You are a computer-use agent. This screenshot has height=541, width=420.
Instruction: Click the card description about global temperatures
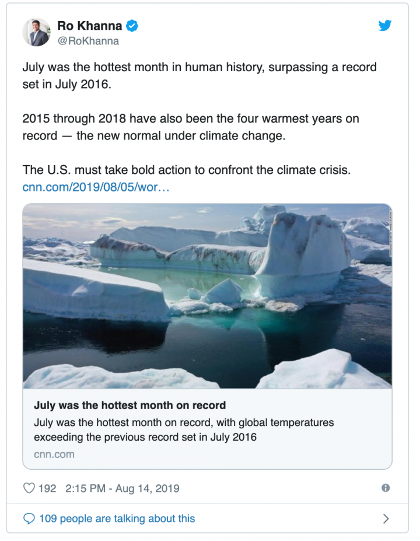pos(184,429)
